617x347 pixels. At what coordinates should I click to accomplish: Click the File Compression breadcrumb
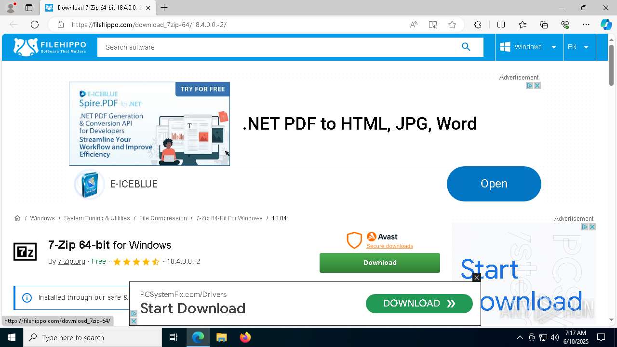tap(163, 218)
